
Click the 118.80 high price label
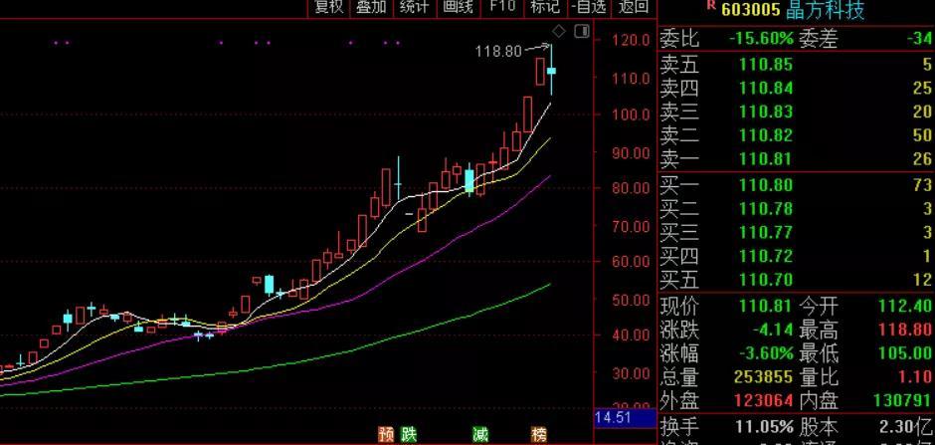tap(498, 52)
